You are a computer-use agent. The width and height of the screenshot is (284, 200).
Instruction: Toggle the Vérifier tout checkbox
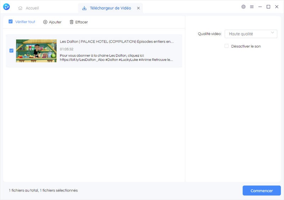tap(11, 22)
